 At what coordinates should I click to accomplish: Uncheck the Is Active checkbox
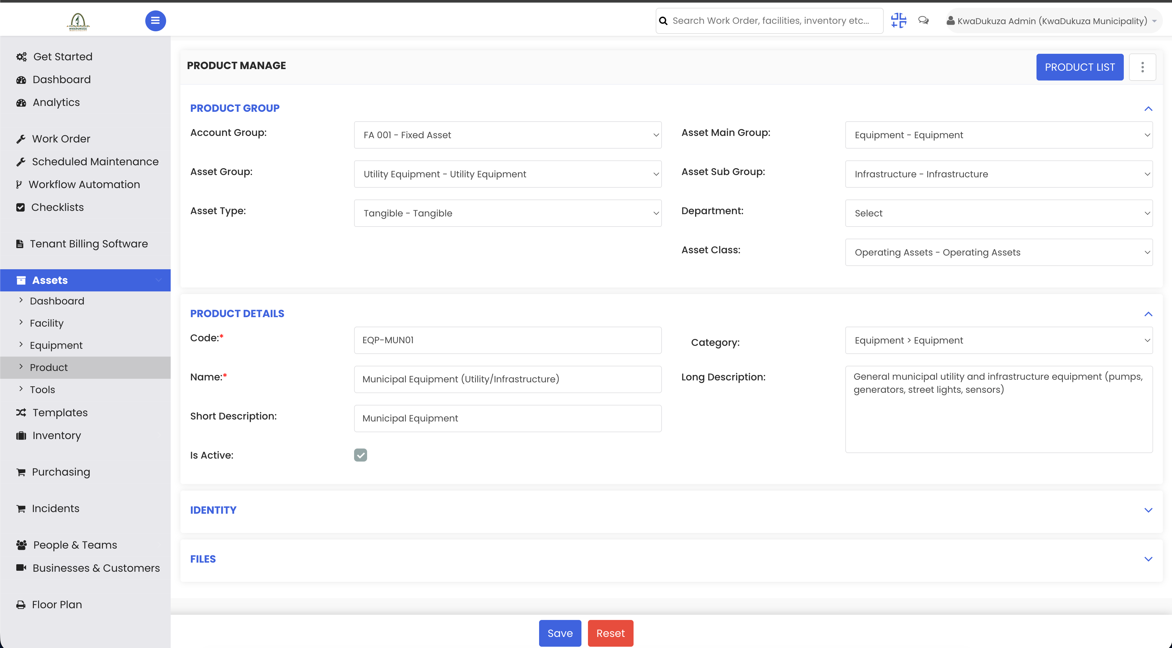[360, 455]
